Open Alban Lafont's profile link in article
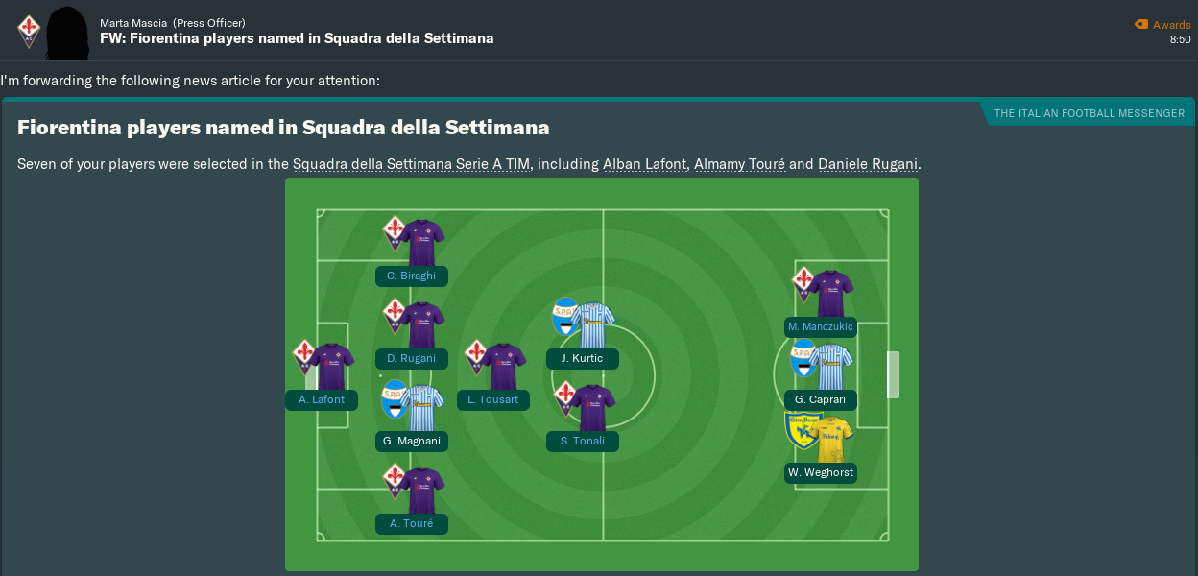The height and width of the screenshot is (576, 1198). pyautogui.click(x=644, y=164)
